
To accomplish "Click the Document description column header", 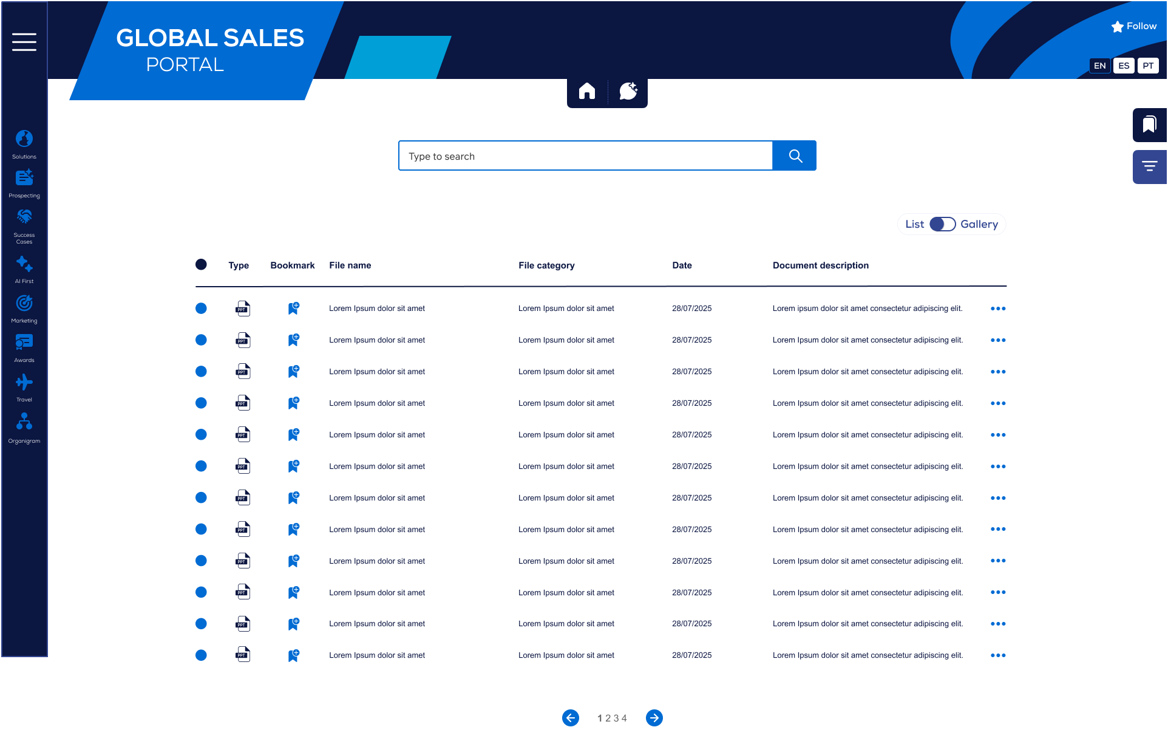I will point(820,265).
